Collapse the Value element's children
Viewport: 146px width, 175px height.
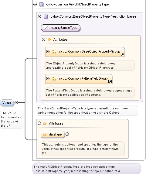(x=16, y=102)
